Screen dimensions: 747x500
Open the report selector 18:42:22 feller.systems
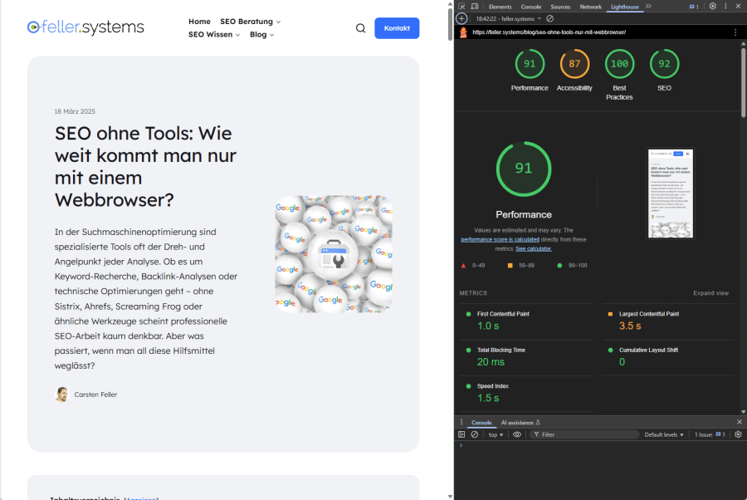tap(508, 18)
